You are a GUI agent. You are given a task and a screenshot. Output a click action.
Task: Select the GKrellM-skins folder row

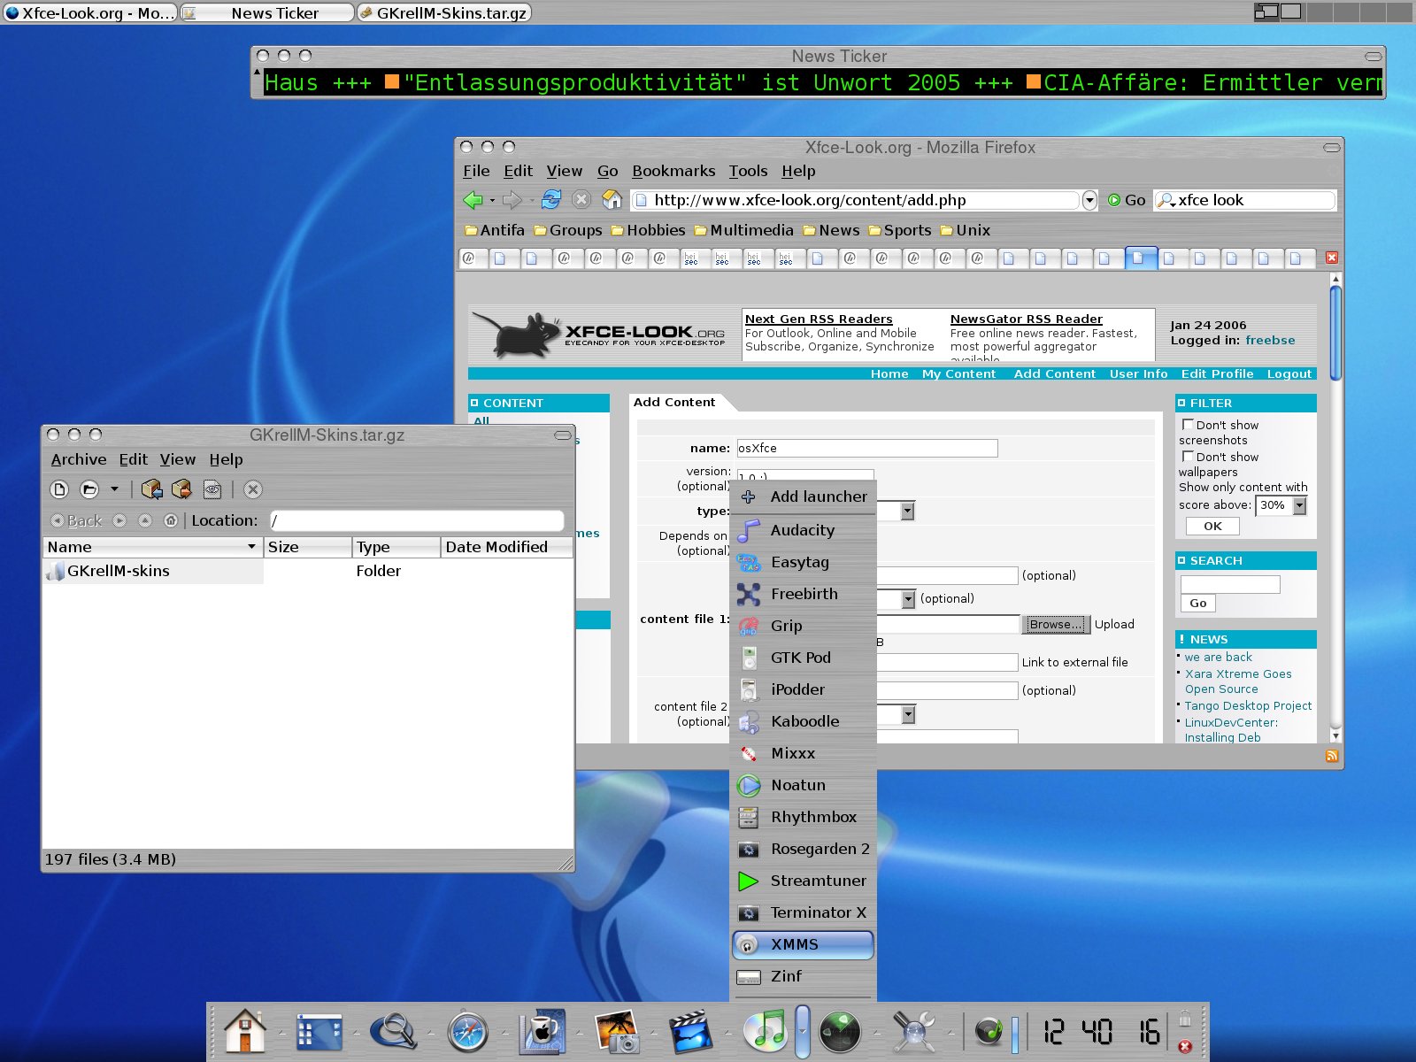click(308, 571)
